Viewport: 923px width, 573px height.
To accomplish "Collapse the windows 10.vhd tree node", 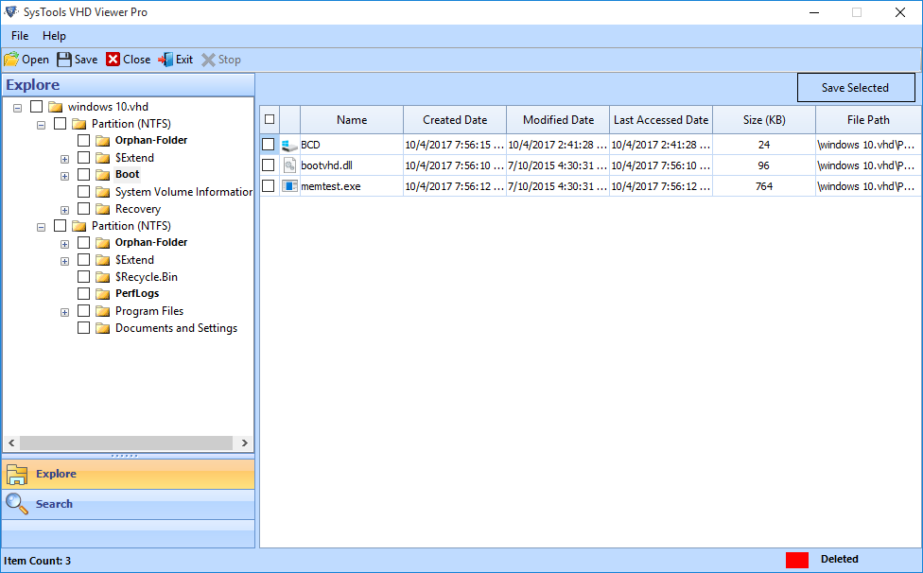I will [x=17, y=106].
